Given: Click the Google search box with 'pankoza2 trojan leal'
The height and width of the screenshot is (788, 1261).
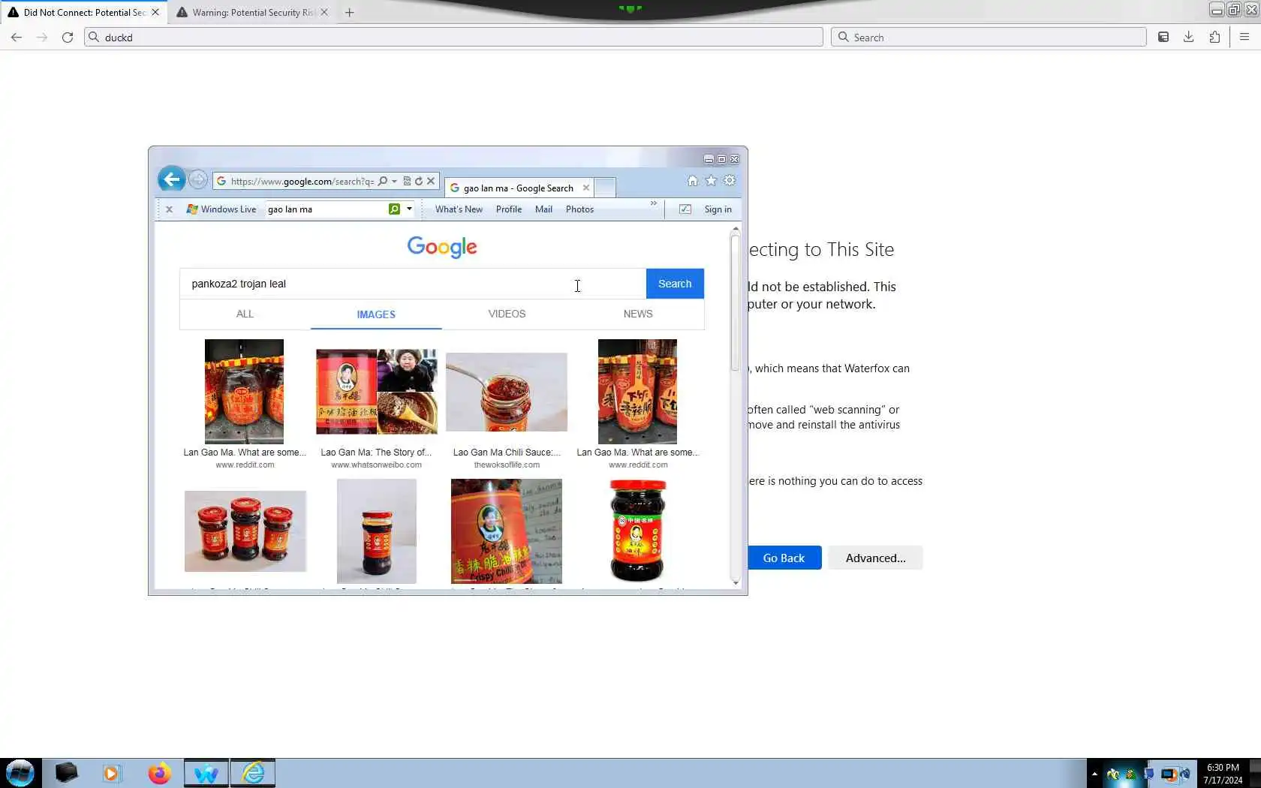Looking at the screenshot, I should pos(412,284).
